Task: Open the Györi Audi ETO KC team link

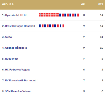Action: point(16,15)
